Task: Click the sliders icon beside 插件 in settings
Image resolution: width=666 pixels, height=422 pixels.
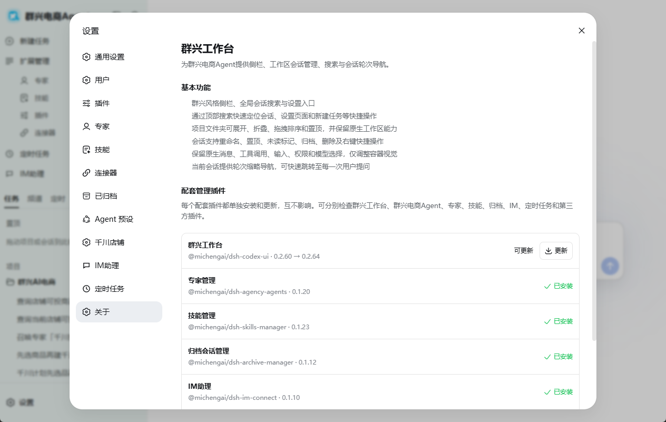Action: point(86,103)
